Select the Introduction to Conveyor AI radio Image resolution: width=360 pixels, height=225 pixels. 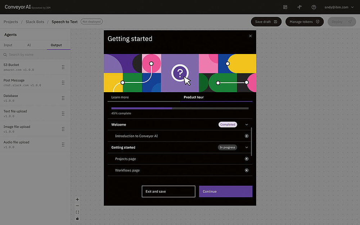247,136
